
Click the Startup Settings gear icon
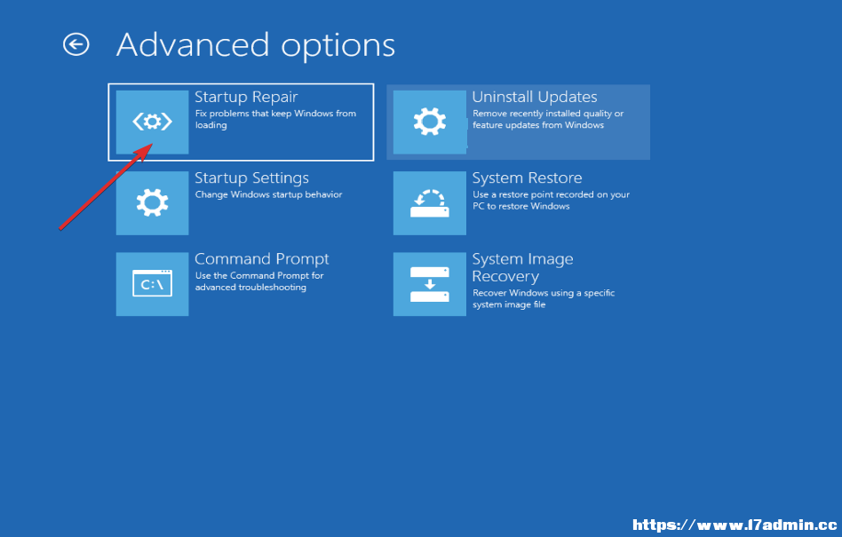coord(153,202)
